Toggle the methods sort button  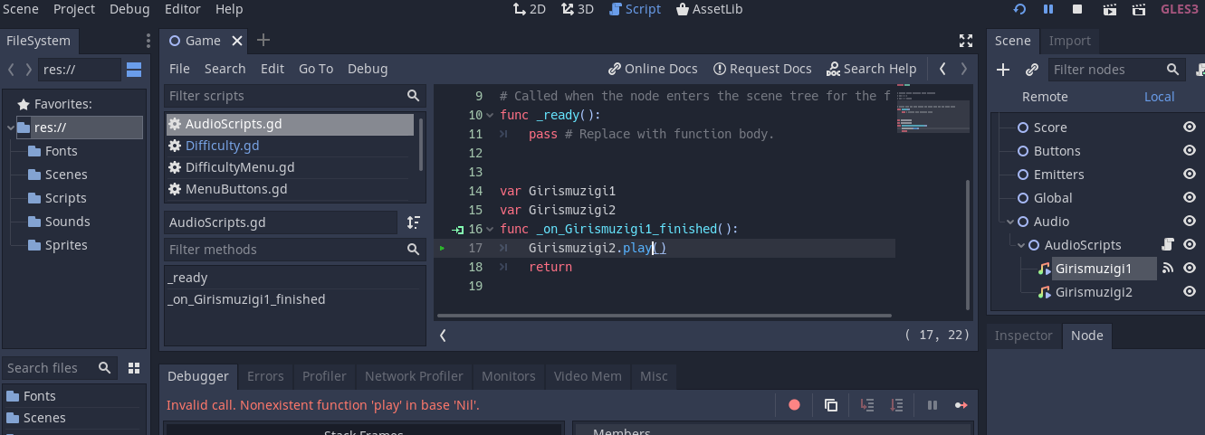pyautogui.click(x=413, y=222)
